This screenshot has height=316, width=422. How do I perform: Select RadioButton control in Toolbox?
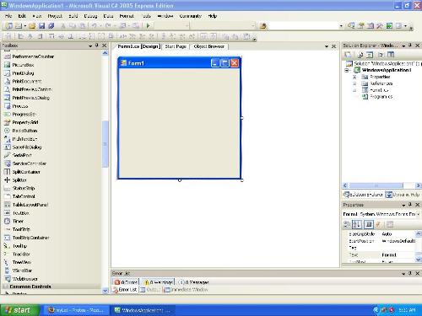pos(24,131)
